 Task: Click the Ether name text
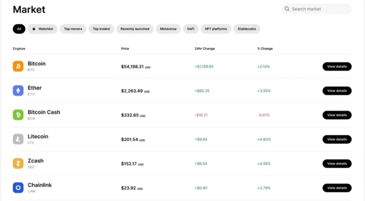pyautogui.click(x=35, y=88)
